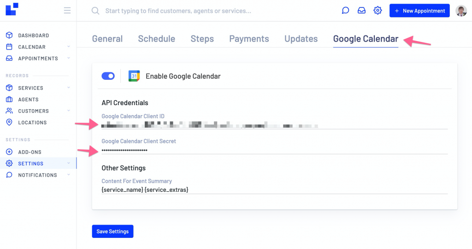Screen dimensions: 472x249
Task: Switch to the General tab
Action: pyautogui.click(x=107, y=39)
